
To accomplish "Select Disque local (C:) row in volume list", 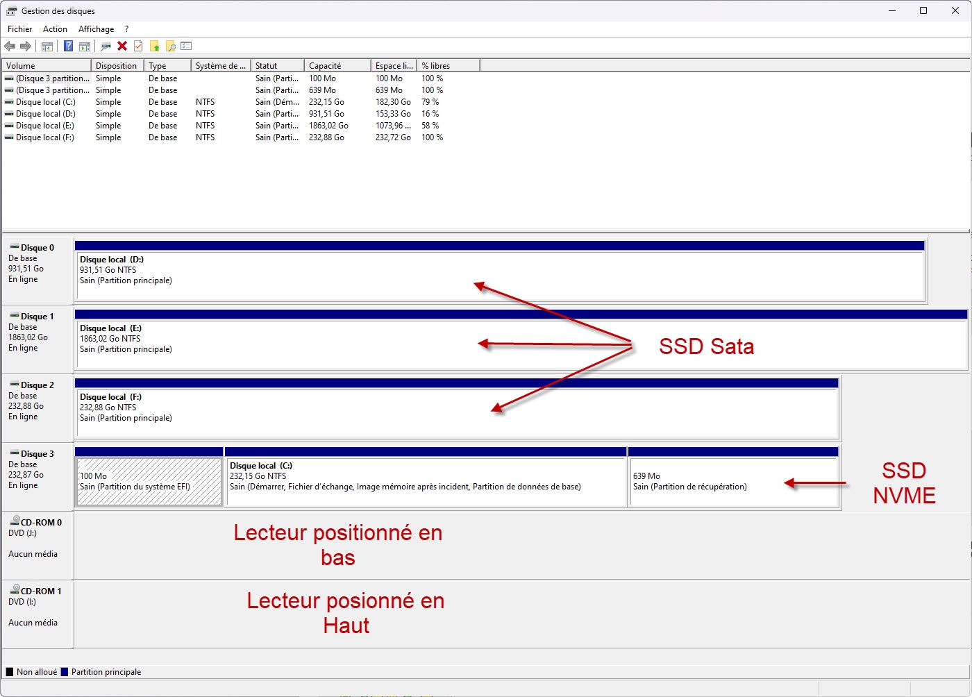I will tap(46, 102).
